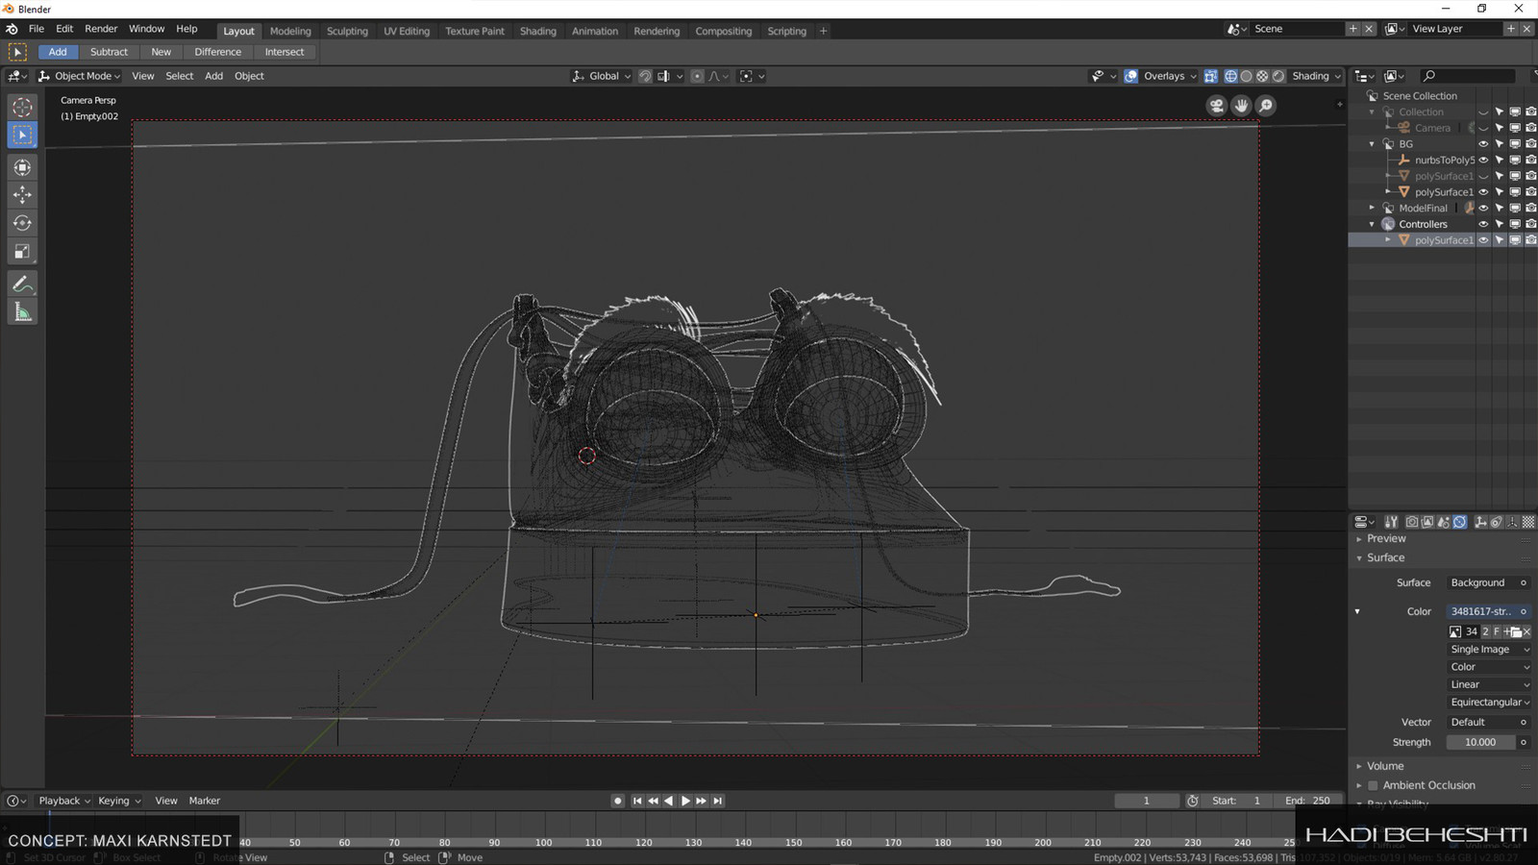Click the open image folder icon
Screen dimensions: 1538x865
pos(1516,631)
